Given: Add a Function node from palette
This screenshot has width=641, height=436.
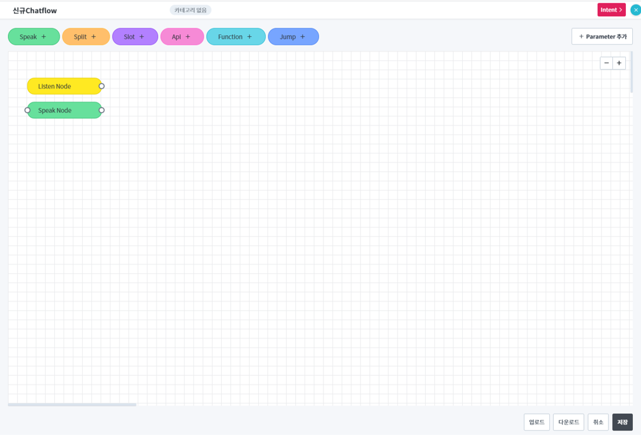Looking at the screenshot, I should 236,37.
